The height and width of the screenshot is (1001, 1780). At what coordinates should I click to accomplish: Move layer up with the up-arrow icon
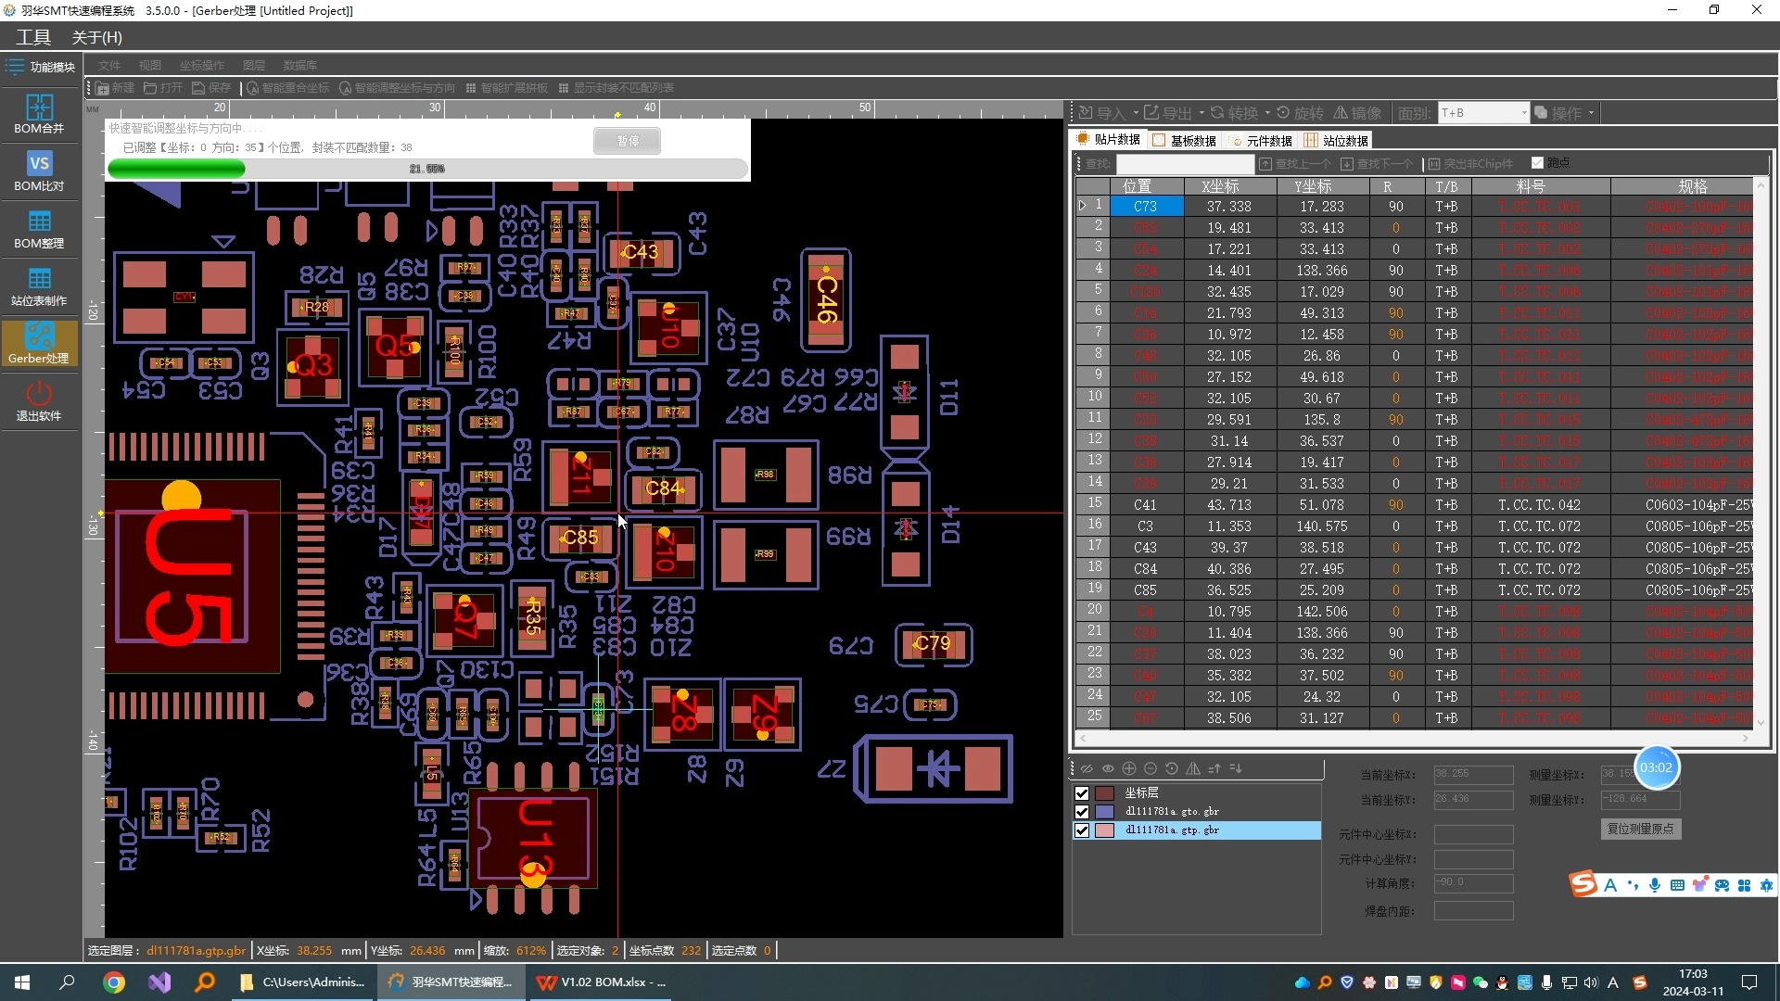pos(1214,768)
